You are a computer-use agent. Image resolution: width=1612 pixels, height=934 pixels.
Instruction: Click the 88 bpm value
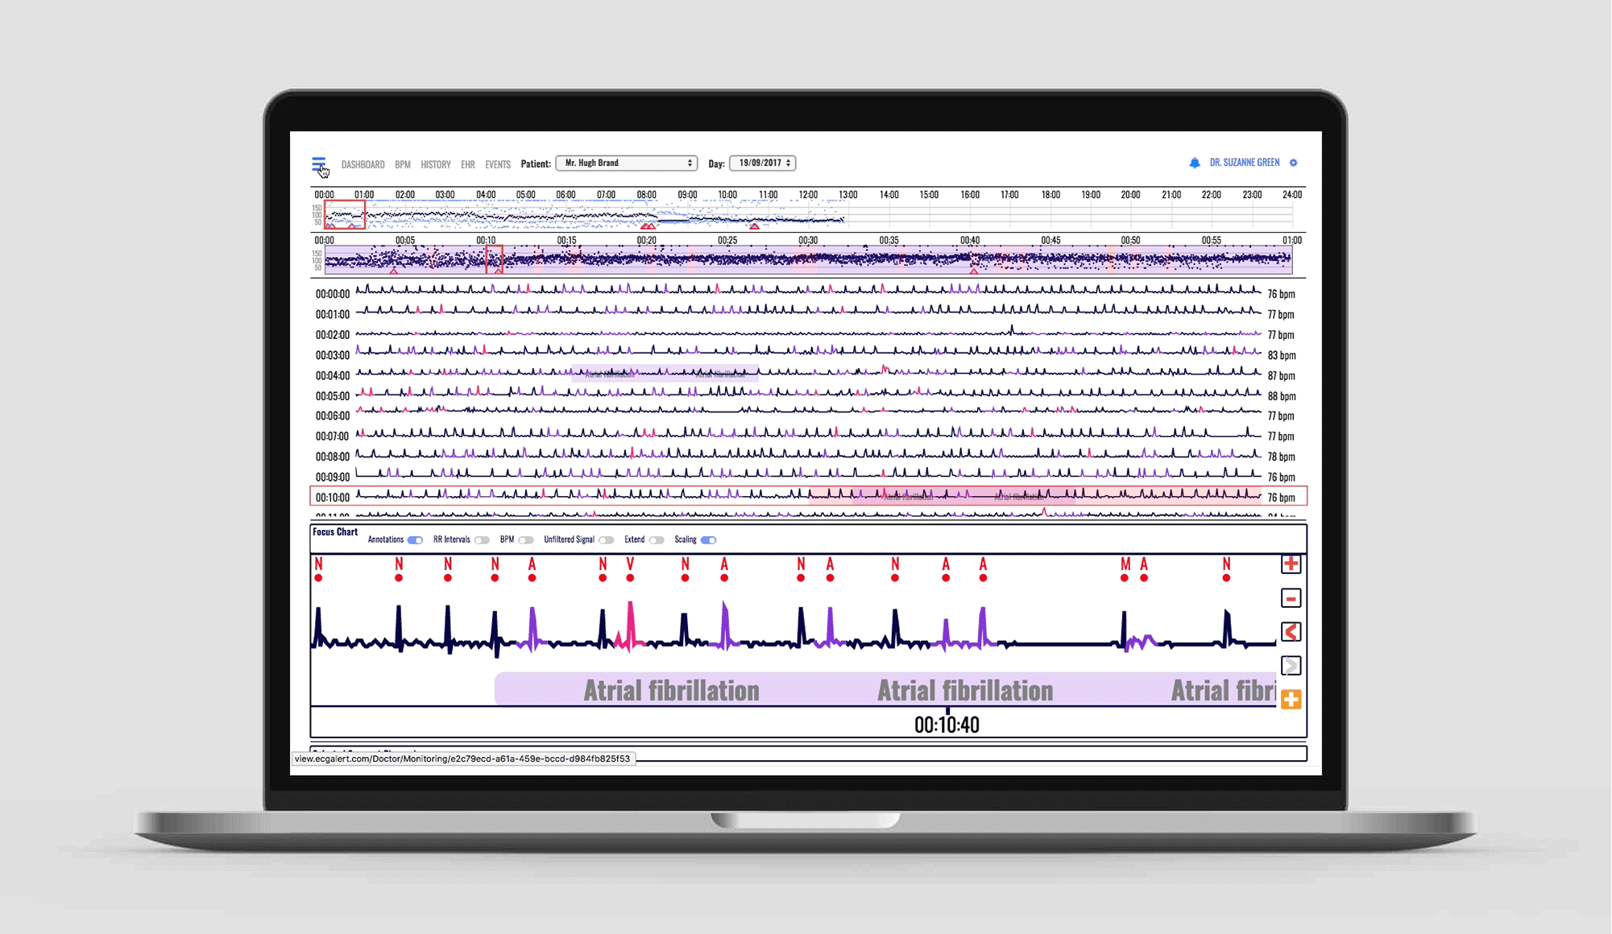(1282, 396)
